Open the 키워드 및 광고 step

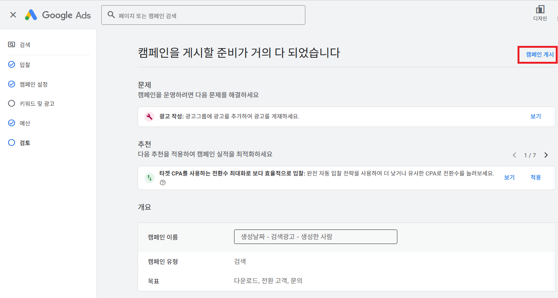pyautogui.click(x=37, y=104)
